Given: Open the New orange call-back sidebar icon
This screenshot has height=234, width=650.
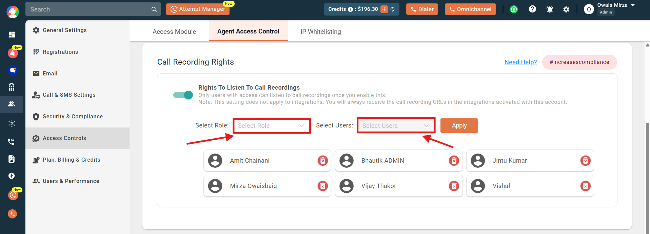Looking at the screenshot, I should coord(13,195).
